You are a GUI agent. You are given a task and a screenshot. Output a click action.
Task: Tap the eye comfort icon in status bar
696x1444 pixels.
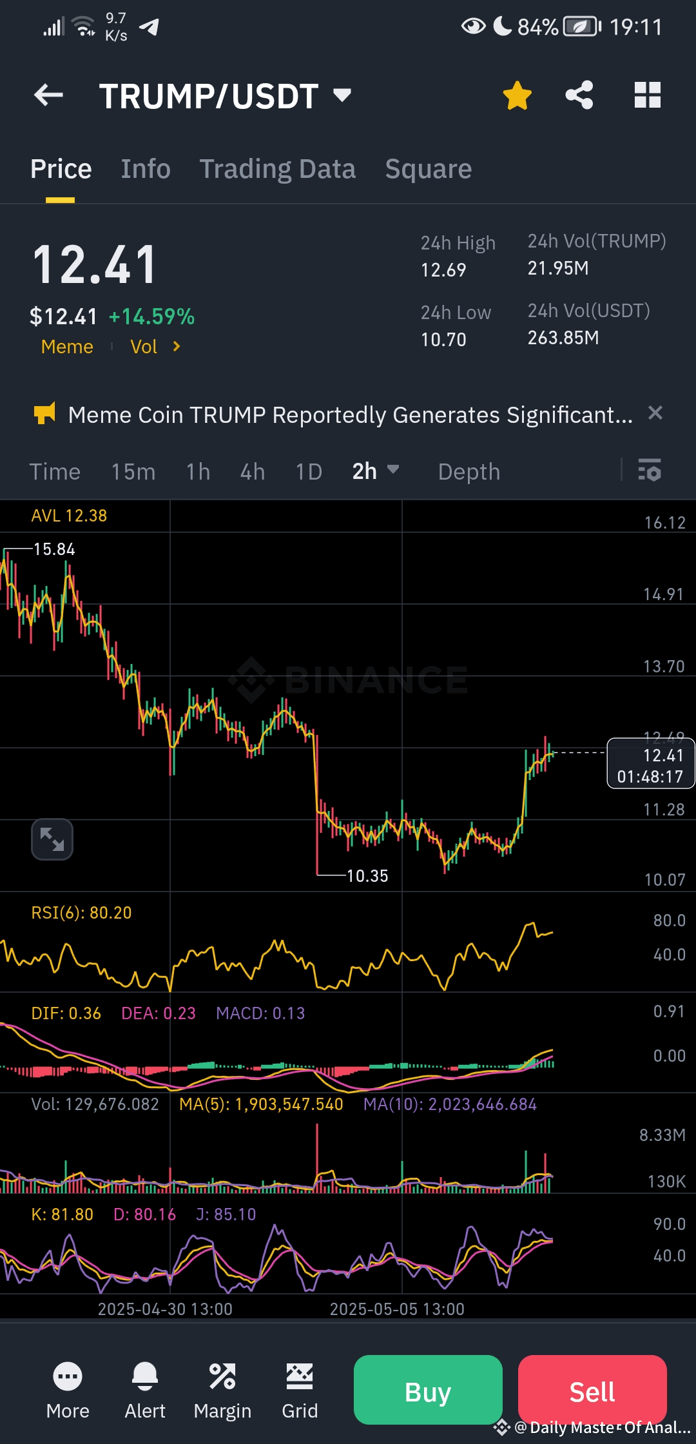(473, 26)
